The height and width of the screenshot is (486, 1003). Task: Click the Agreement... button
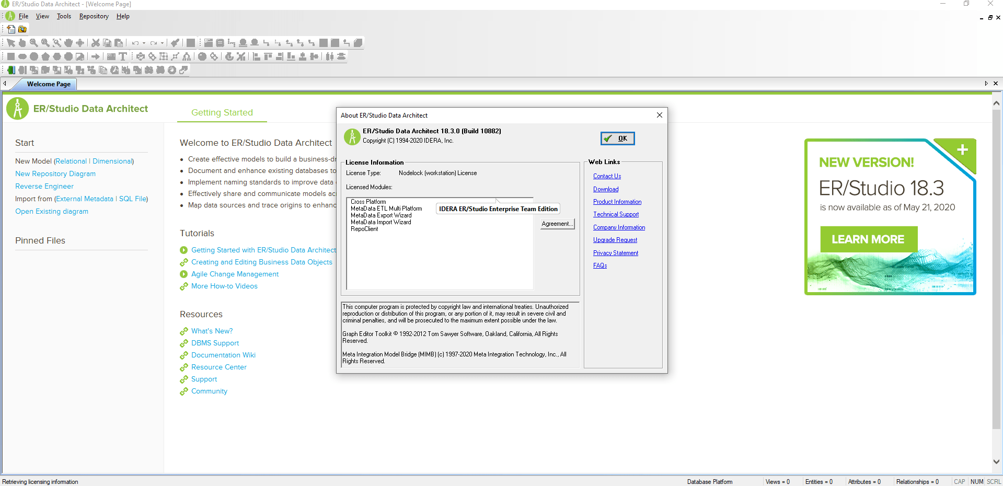[x=557, y=224]
